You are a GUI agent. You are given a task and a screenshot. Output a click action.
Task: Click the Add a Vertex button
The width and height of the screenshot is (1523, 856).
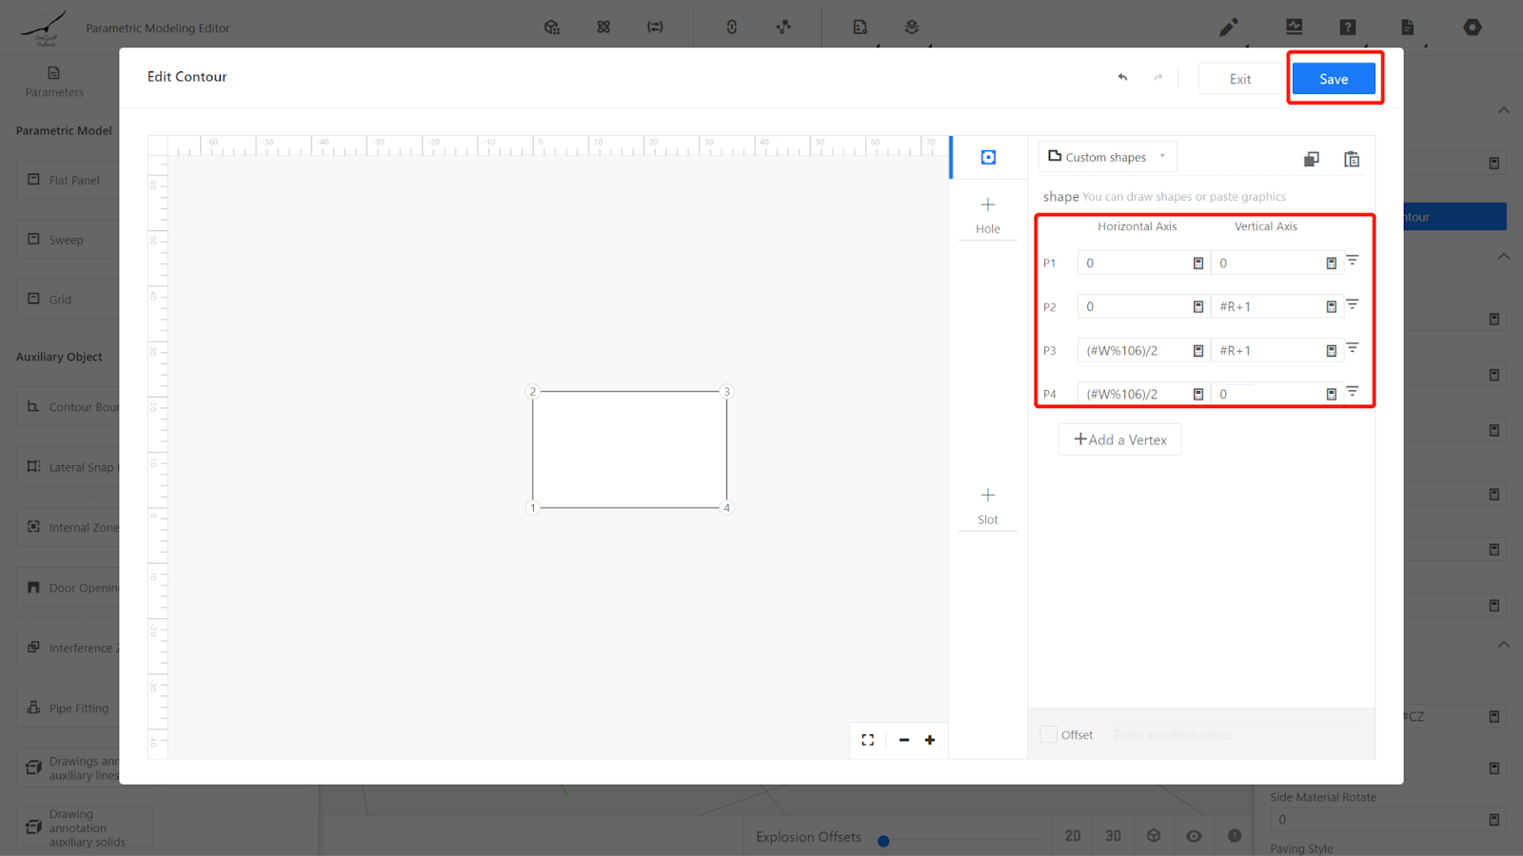pyautogui.click(x=1119, y=439)
